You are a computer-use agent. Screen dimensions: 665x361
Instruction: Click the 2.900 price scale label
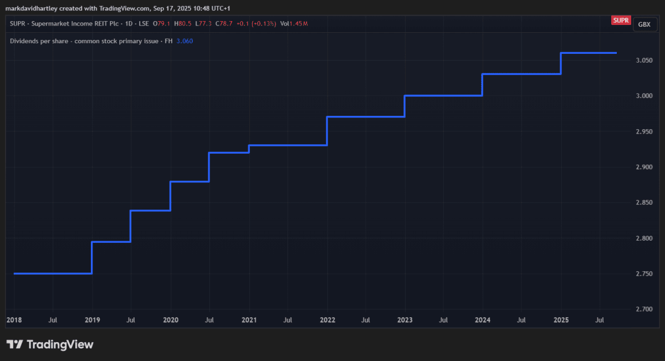pos(644,167)
